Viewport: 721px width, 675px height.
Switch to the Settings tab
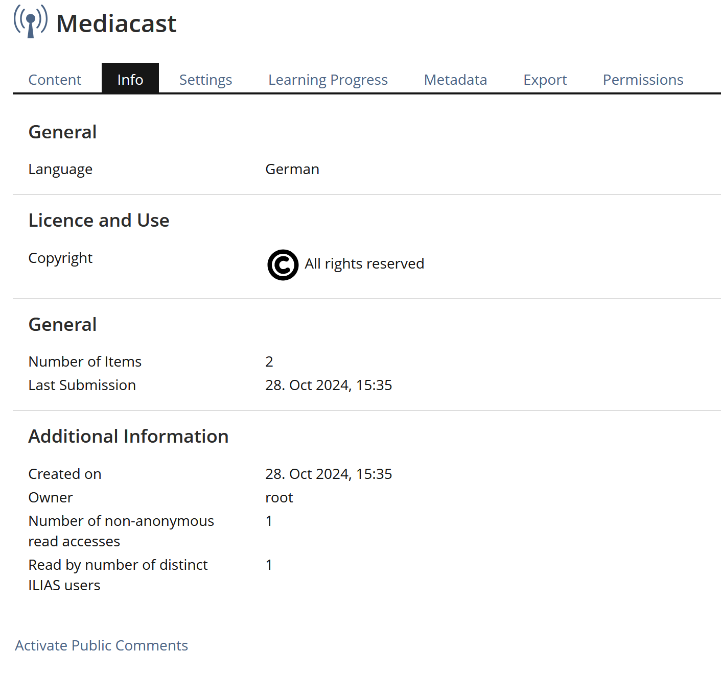205,80
